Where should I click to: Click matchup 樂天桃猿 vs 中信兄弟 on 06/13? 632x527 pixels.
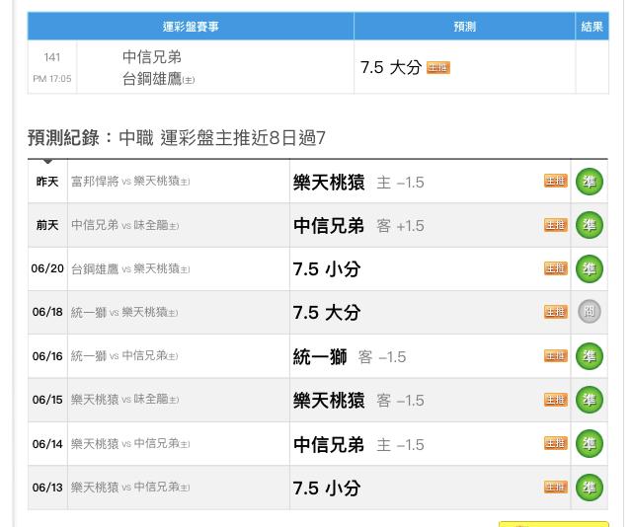point(130,488)
